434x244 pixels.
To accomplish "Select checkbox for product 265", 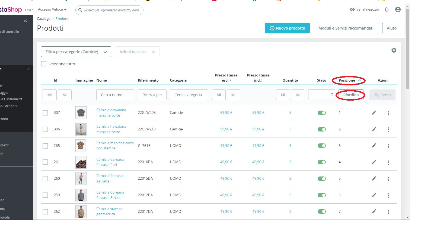I will coord(45,146).
